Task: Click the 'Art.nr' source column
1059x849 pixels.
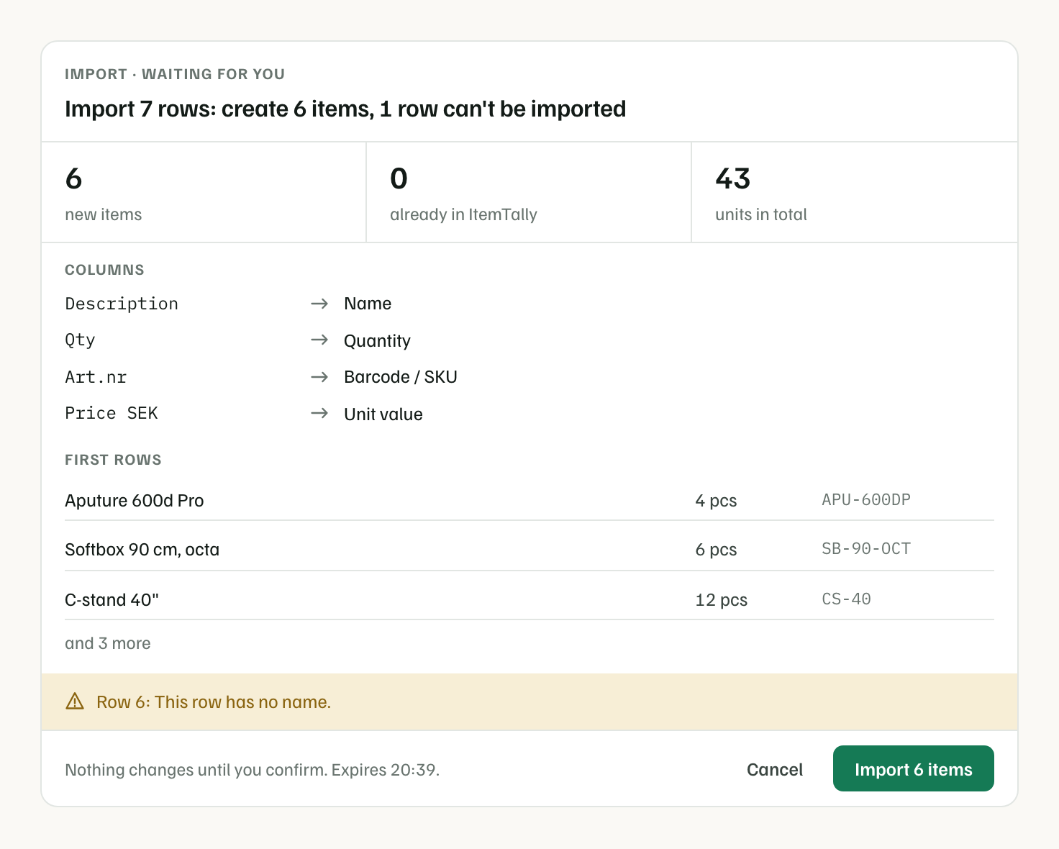Action: tap(96, 377)
